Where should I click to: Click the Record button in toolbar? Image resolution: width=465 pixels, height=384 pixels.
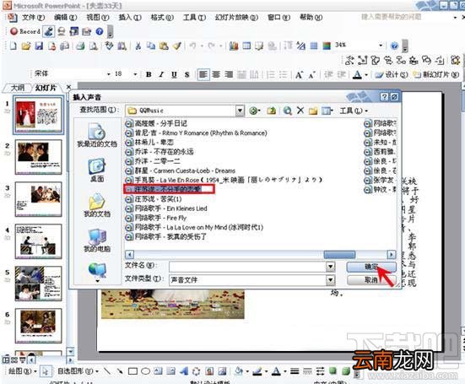coord(25,31)
